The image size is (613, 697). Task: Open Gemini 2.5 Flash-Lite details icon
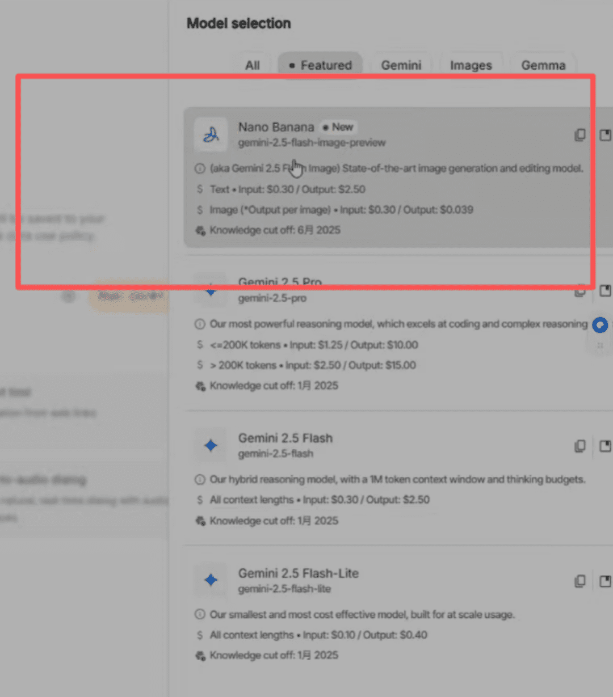[x=605, y=581]
